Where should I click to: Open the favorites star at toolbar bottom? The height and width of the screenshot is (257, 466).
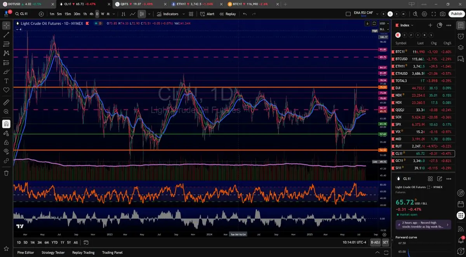click(x=6, y=248)
